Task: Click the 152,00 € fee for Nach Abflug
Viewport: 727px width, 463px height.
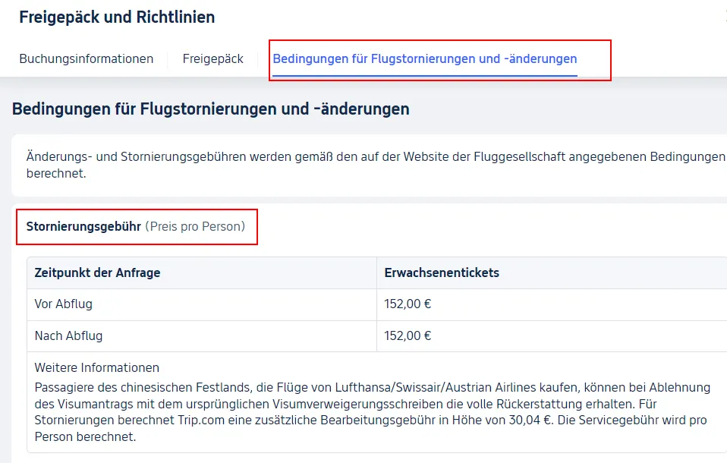Action: click(408, 335)
